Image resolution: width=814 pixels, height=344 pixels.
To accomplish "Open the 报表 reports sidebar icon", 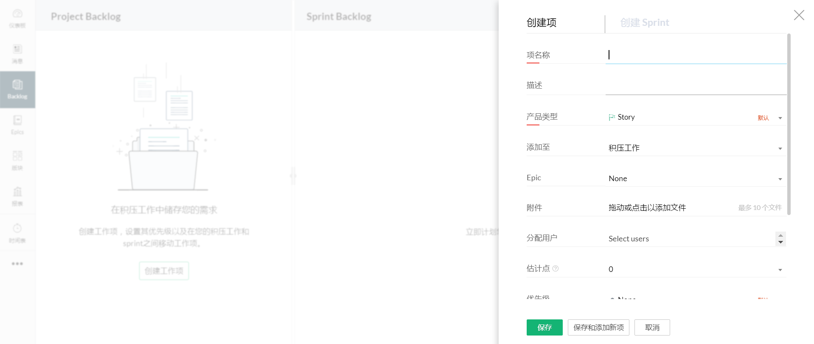I will click(x=17, y=196).
